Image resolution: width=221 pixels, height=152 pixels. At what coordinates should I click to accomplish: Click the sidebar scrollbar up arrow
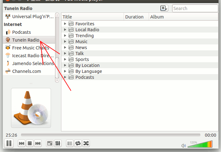pos(57,15)
